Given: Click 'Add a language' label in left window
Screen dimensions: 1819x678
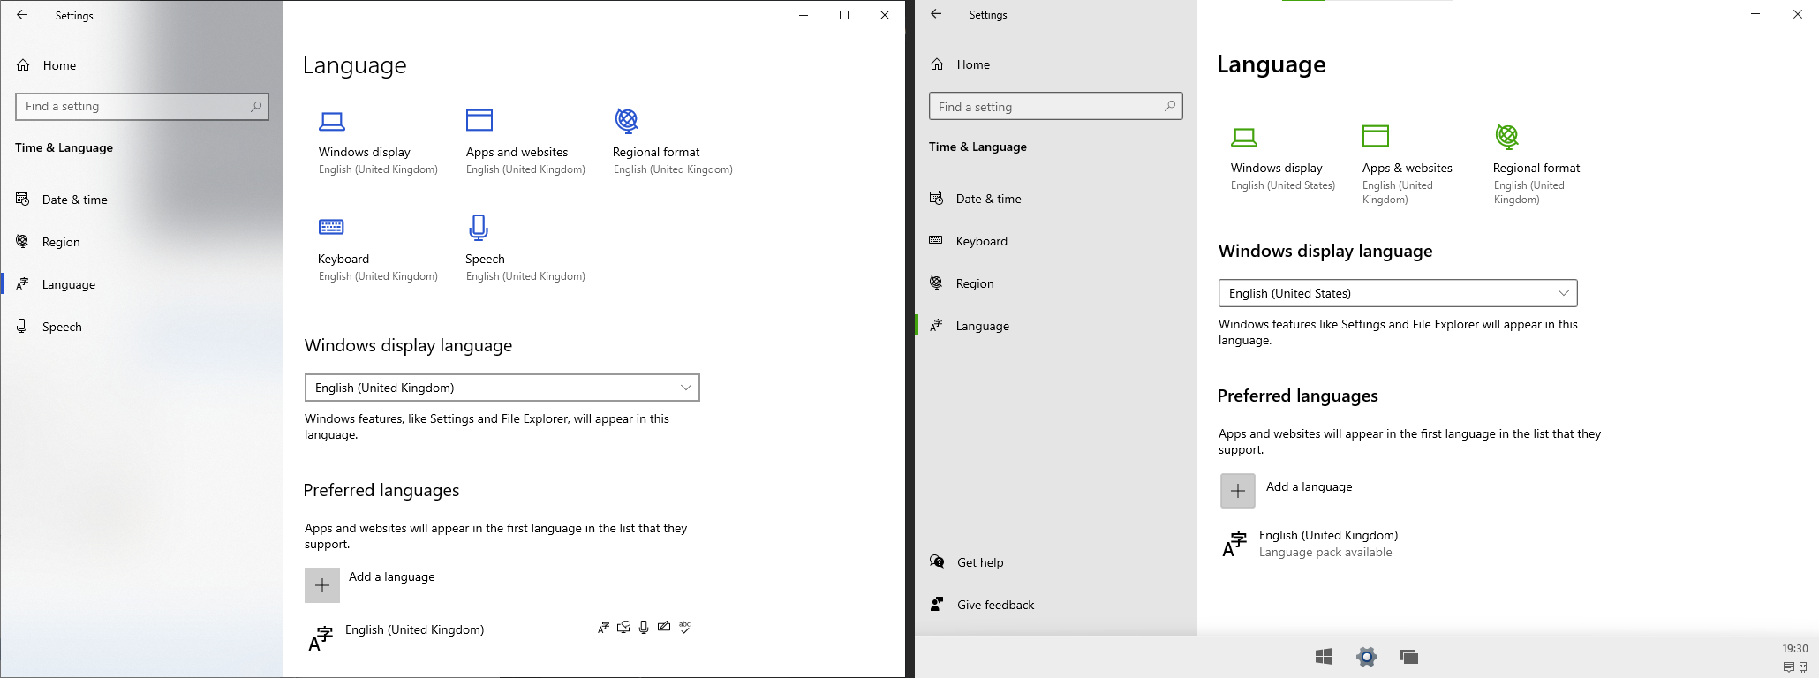Looking at the screenshot, I should pos(391,576).
